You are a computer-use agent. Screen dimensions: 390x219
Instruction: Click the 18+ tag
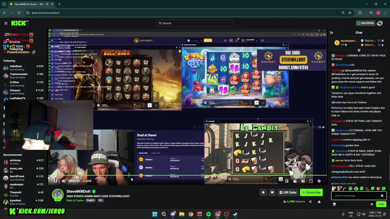click(x=100, y=200)
